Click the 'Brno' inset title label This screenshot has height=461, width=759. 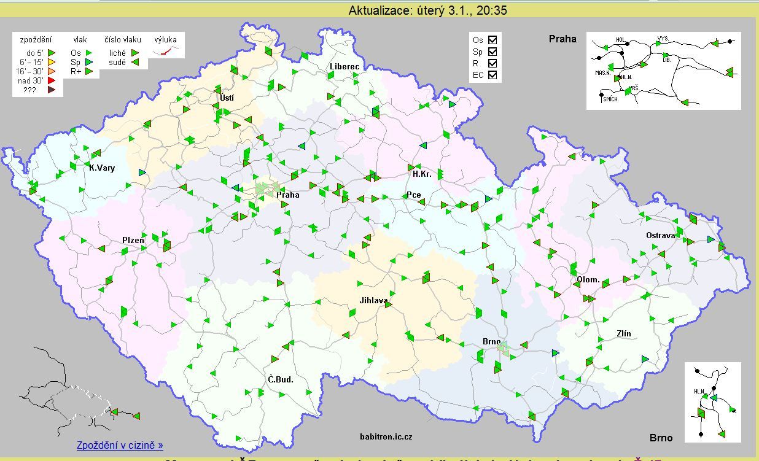[x=661, y=438]
